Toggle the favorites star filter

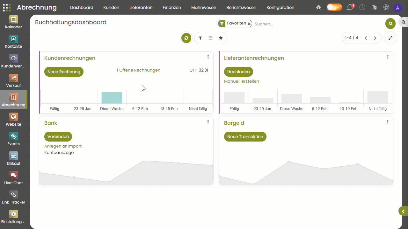(221, 38)
